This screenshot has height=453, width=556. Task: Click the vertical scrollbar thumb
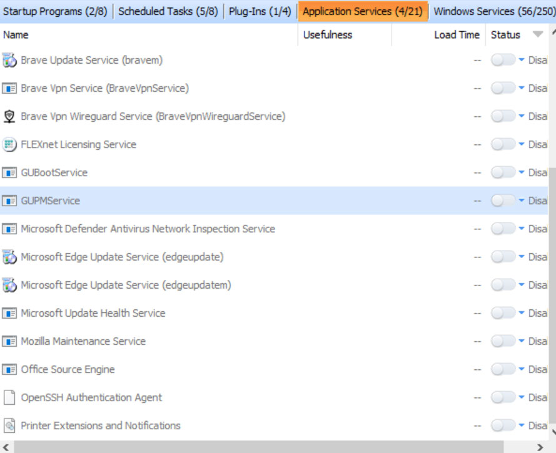pyautogui.click(x=552, y=296)
